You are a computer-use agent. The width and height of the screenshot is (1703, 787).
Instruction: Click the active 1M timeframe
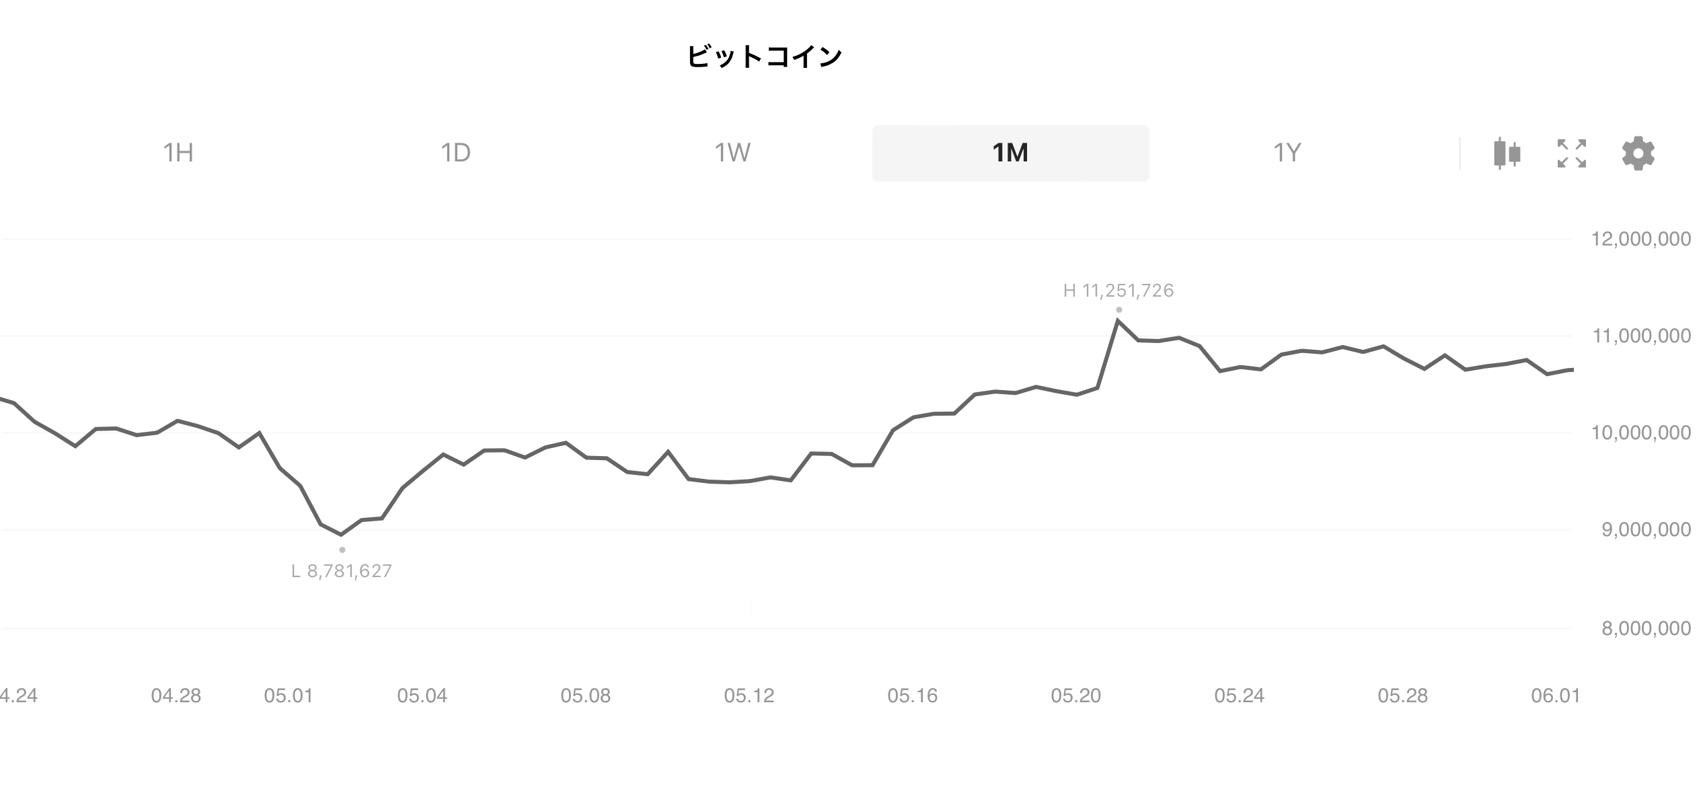(x=1010, y=153)
